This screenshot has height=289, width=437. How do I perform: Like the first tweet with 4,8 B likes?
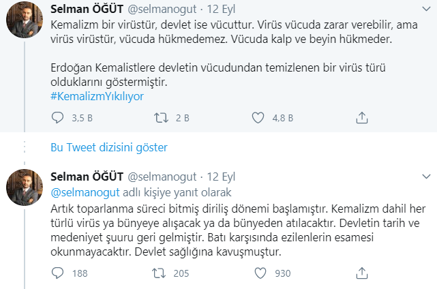pos(258,118)
